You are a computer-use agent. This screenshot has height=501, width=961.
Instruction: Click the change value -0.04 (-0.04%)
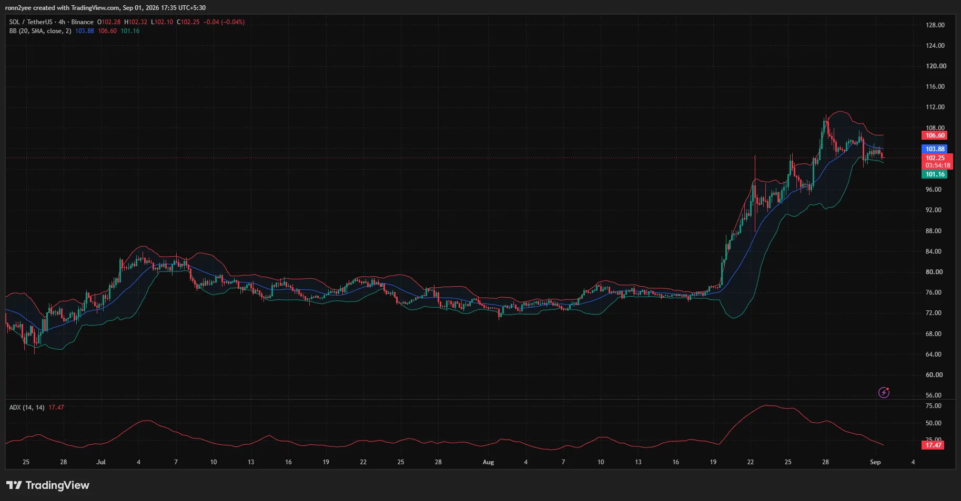coord(224,22)
